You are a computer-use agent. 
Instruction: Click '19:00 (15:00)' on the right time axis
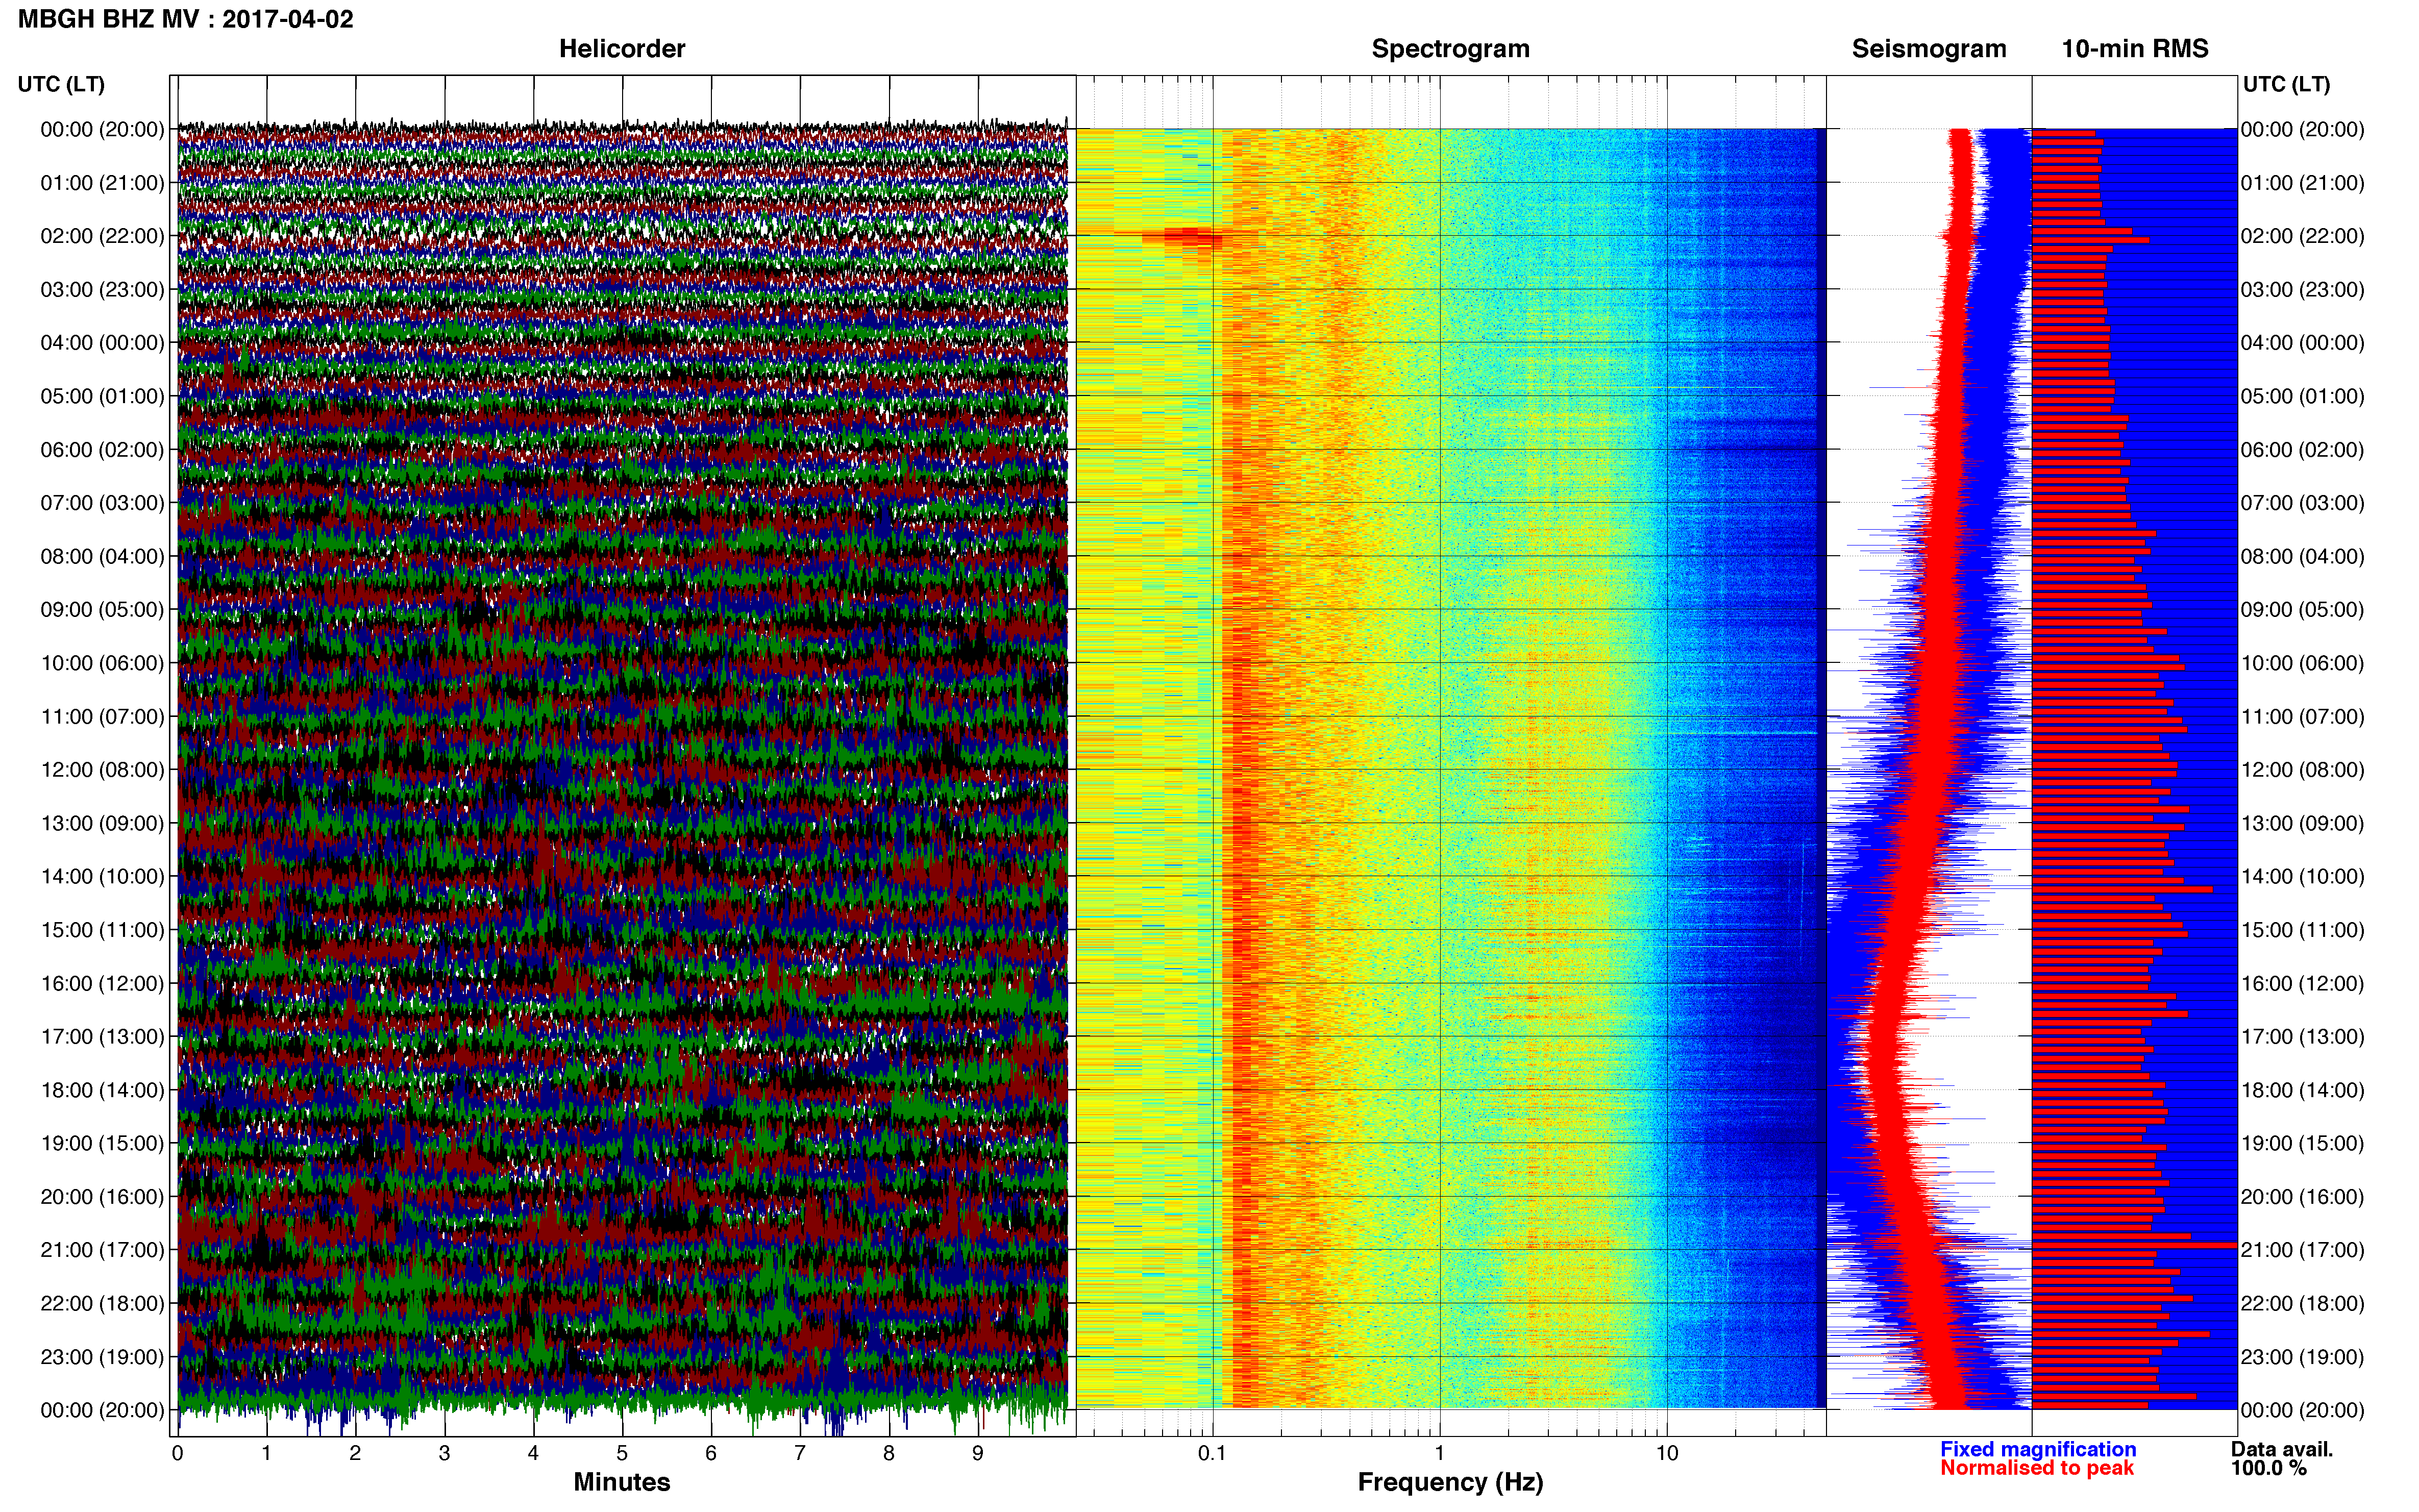[2302, 1144]
